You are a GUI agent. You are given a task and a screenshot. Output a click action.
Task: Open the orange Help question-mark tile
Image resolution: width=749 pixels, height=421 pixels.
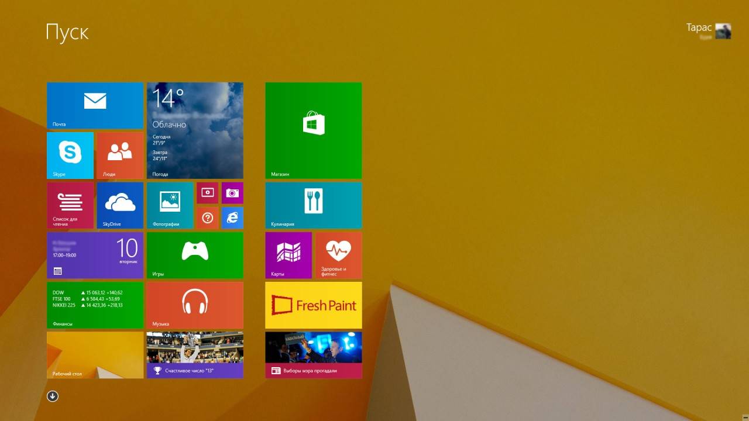(x=207, y=218)
